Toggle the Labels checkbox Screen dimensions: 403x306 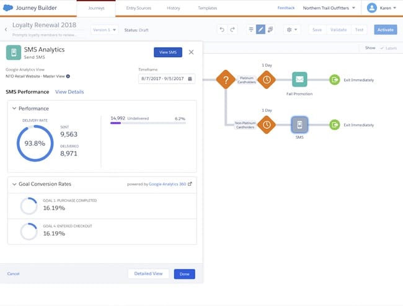pyautogui.click(x=381, y=48)
